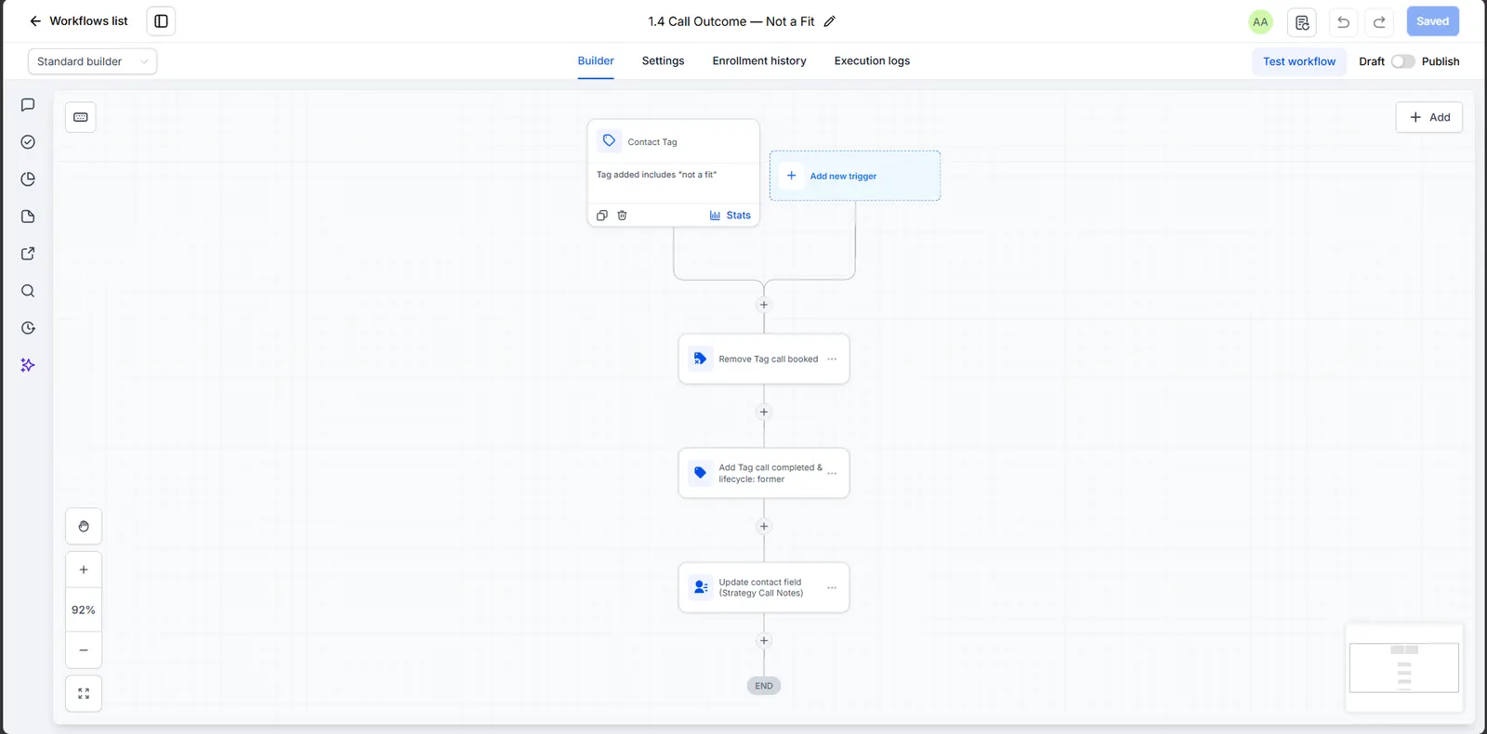Fit workflow to screen
The image size is (1487, 734).
[84, 694]
